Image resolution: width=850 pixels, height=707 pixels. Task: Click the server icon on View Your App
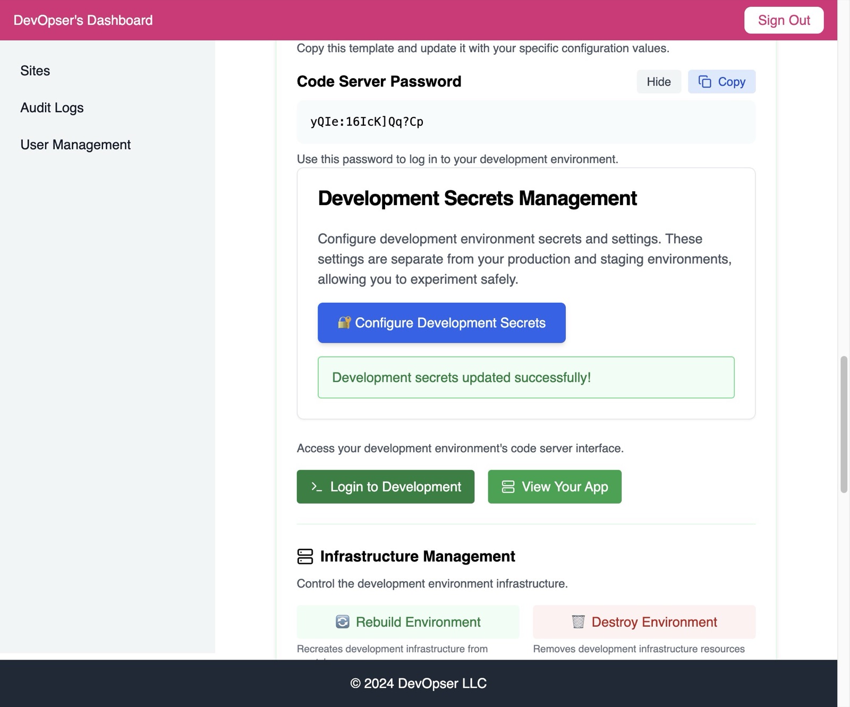[x=508, y=487]
